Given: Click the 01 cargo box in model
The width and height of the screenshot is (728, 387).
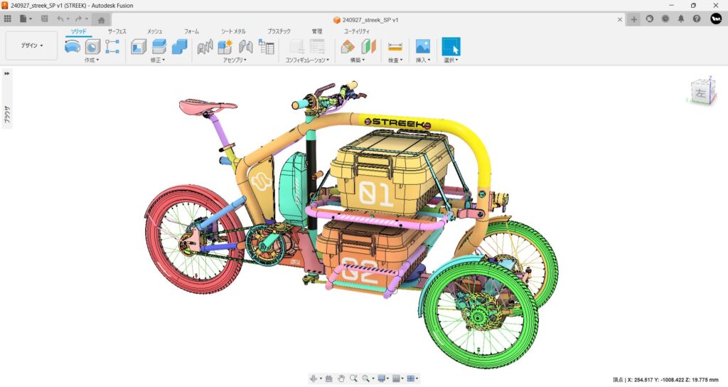Looking at the screenshot, I should [x=392, y=174].
